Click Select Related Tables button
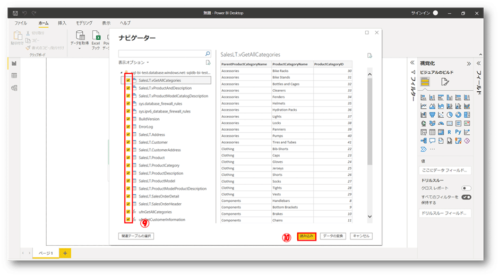 point(136,236)
